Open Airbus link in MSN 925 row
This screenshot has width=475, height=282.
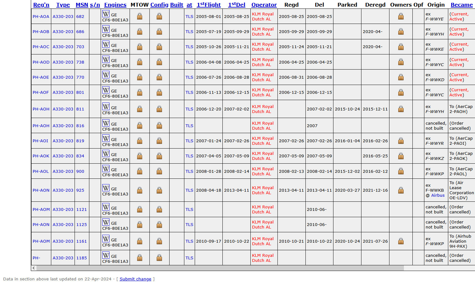pos(438,195)
